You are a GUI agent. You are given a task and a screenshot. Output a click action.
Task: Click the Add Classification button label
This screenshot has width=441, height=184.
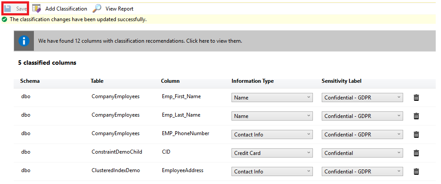pyautogui.click(x=66, y=9)
